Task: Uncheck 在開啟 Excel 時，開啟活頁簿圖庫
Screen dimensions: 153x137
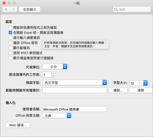Action: coord(10,33)
